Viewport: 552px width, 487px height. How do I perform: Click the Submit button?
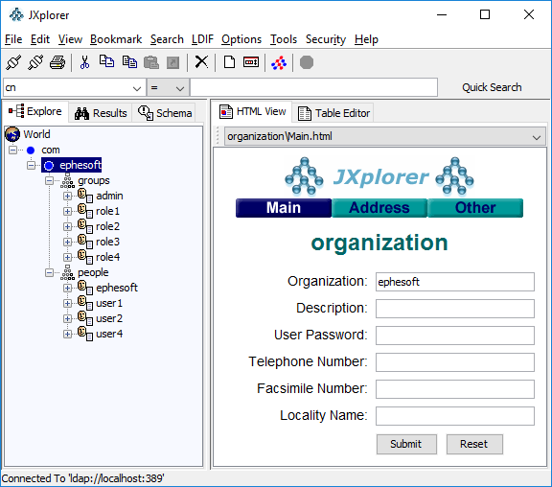point(406,444)
